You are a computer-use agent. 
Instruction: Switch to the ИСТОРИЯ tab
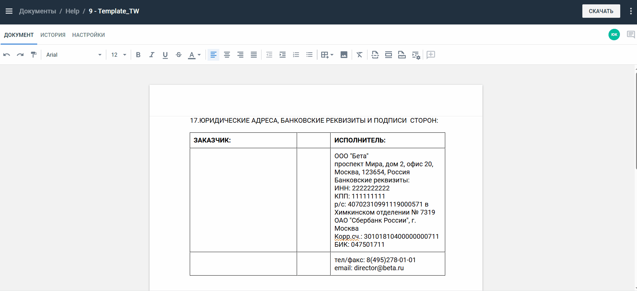[53, 35]
